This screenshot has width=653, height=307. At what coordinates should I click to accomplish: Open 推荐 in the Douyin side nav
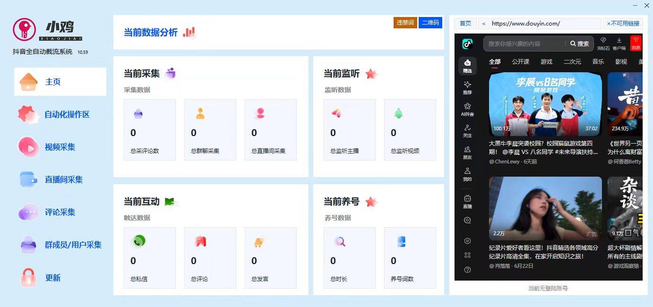click(467, 87)
